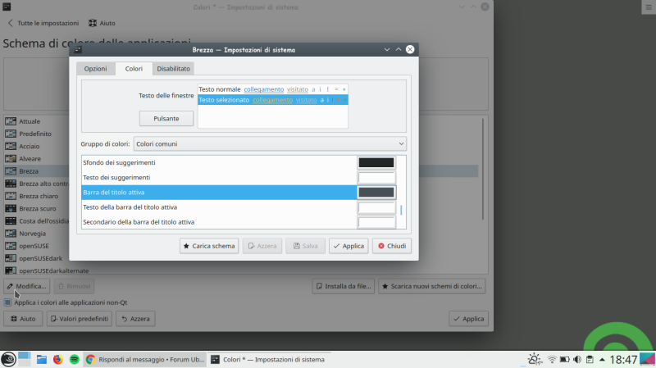
Task: Select the openSUSEdark scheme icon
Action: pyautogui.click(x=11, y=258)
